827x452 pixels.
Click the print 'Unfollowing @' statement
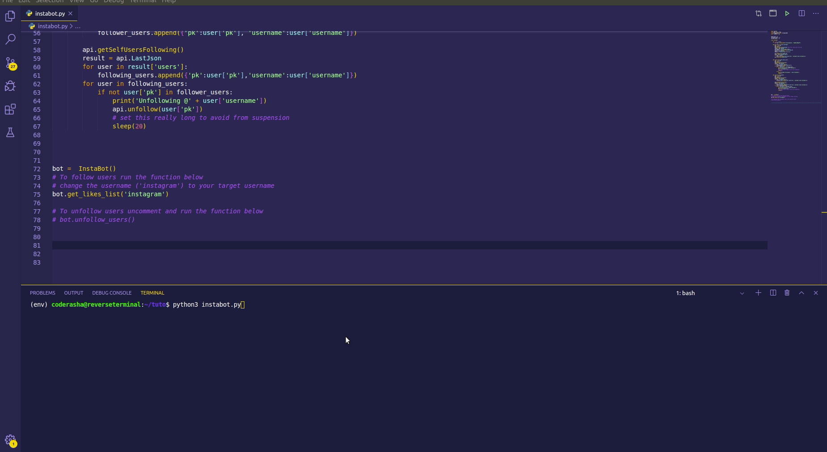pyautogui.click(x=189, y=101)
